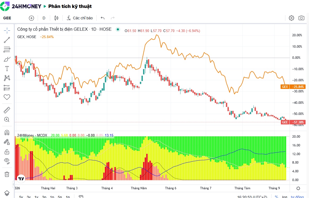Viewport: 309px width, 198px height.
Task: Activate the zoom-in magnifier tool
Action: [7, 120]
